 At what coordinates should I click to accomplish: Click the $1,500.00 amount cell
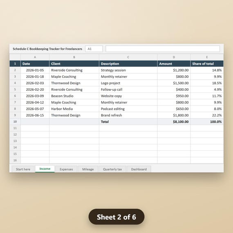point(174,83)
